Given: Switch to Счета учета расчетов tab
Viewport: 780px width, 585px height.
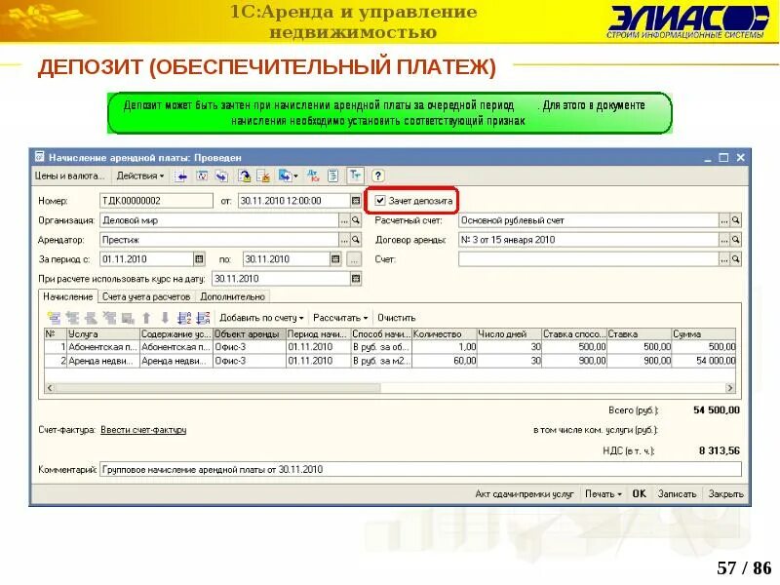Looking at the screenshot, I should click(x=146, y=297).
